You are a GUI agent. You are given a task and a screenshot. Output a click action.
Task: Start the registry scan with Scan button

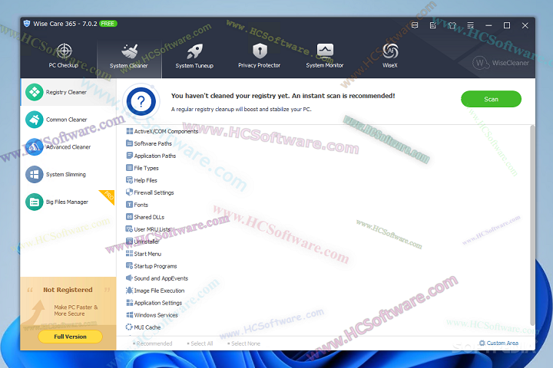coord(491,99)
